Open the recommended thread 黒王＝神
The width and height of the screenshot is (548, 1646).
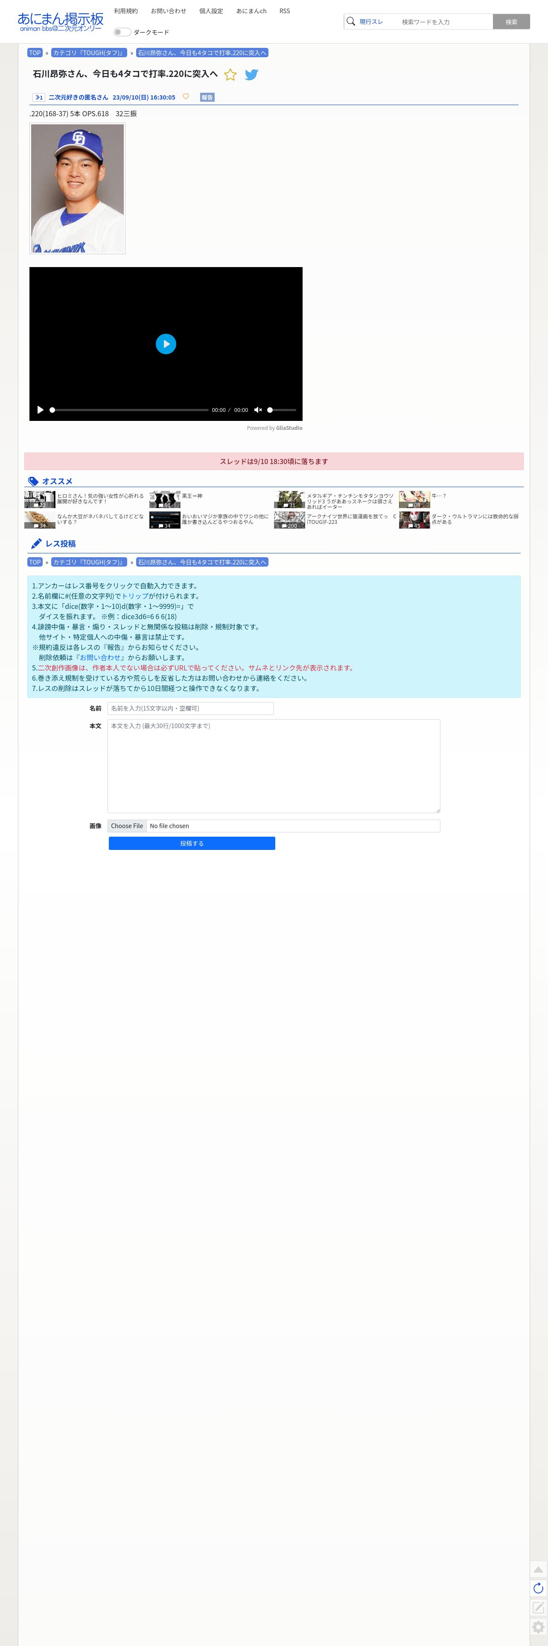[192, 496]
